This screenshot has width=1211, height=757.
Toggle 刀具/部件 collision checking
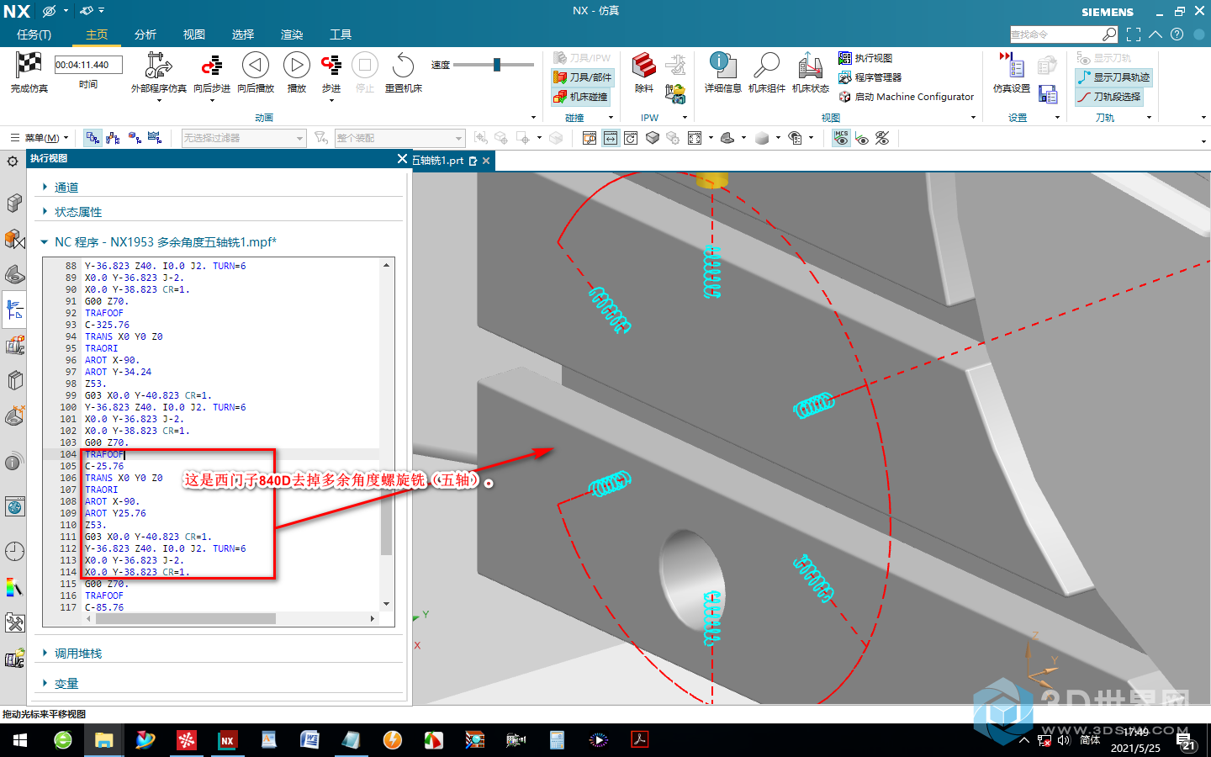pos(583,77)
